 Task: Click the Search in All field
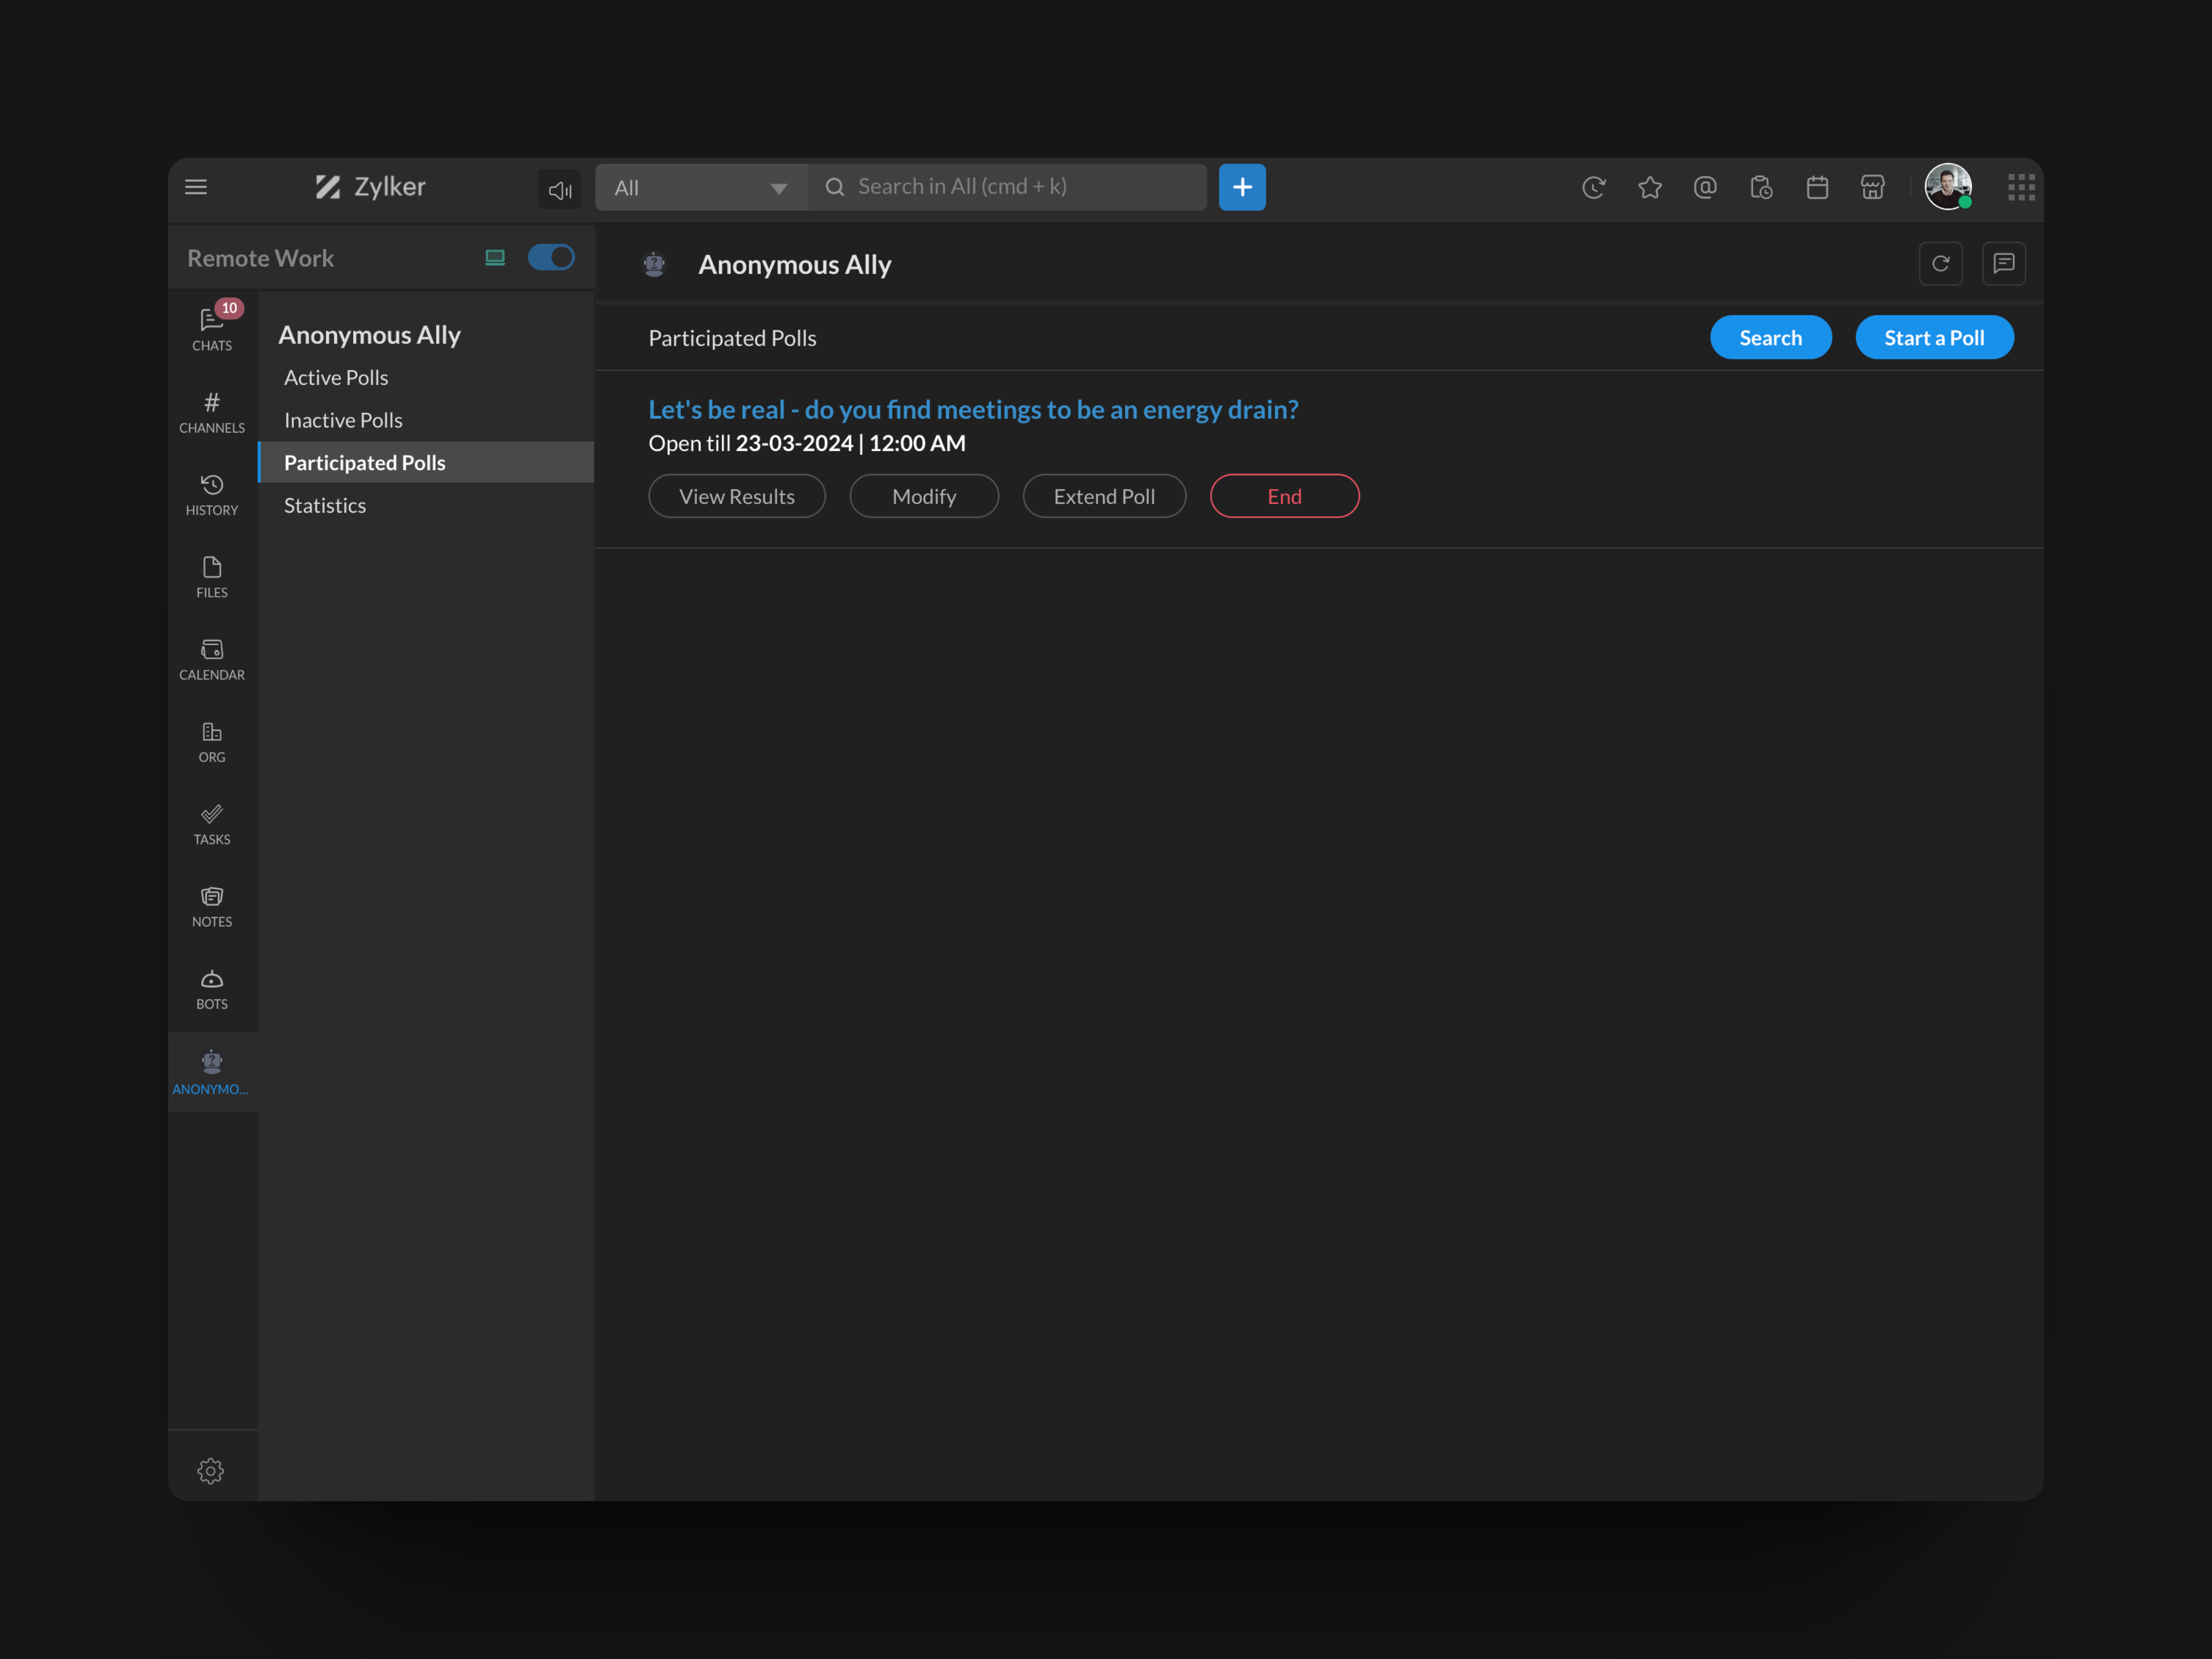(1020, 187)
